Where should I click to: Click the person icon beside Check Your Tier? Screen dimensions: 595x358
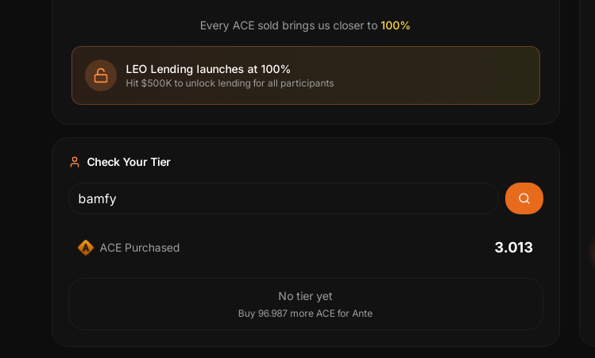click(75, 162)
